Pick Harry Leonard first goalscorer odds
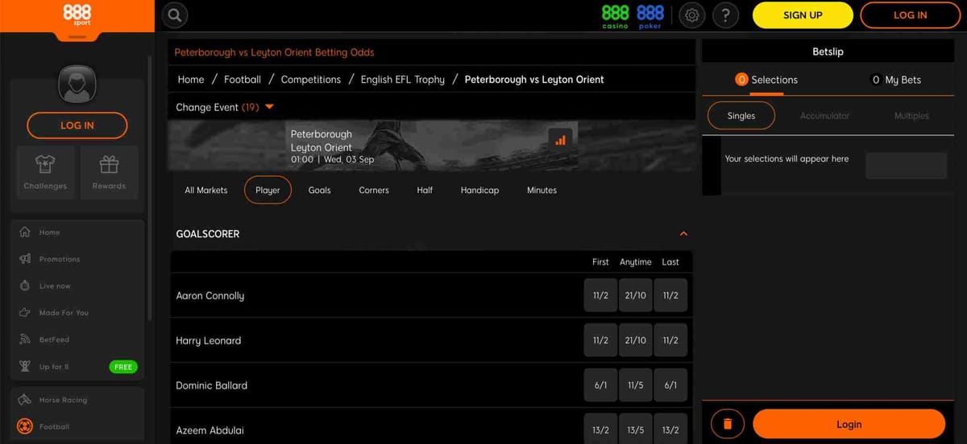The height and width of the screenshot is (444, 967). coord(600,340)
